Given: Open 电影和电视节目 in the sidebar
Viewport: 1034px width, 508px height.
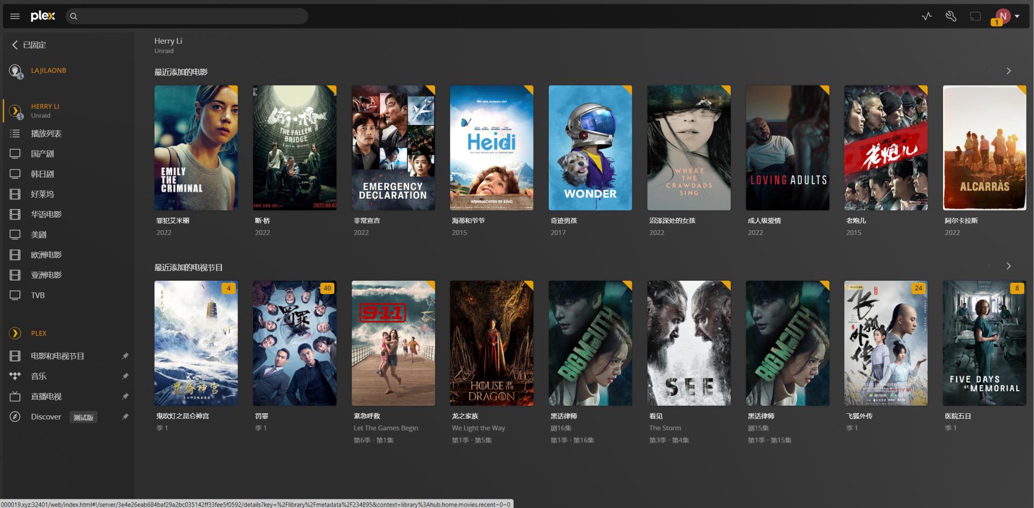Looking at the screenshot, I should click(58, 356).
